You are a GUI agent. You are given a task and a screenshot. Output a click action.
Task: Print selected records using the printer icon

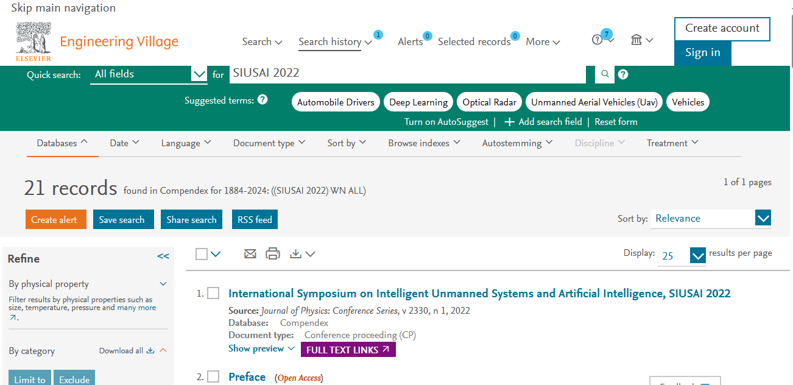coord(273,254)
